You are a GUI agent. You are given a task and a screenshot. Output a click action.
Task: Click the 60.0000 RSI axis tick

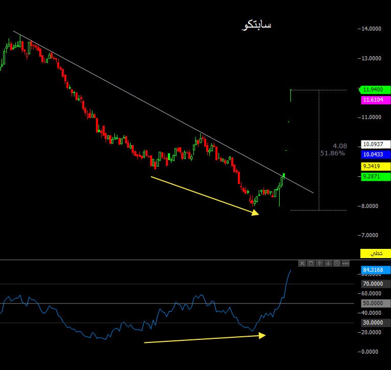(x=371, y=294)
